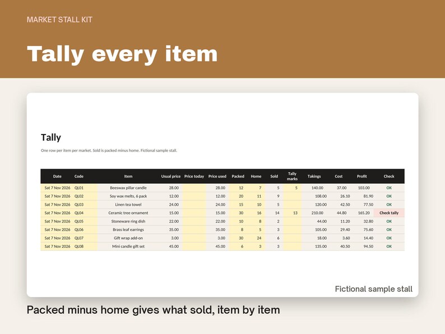The image size is (445, 334).
Task: Click the takings value '18.00'
Action: point(322,238)
